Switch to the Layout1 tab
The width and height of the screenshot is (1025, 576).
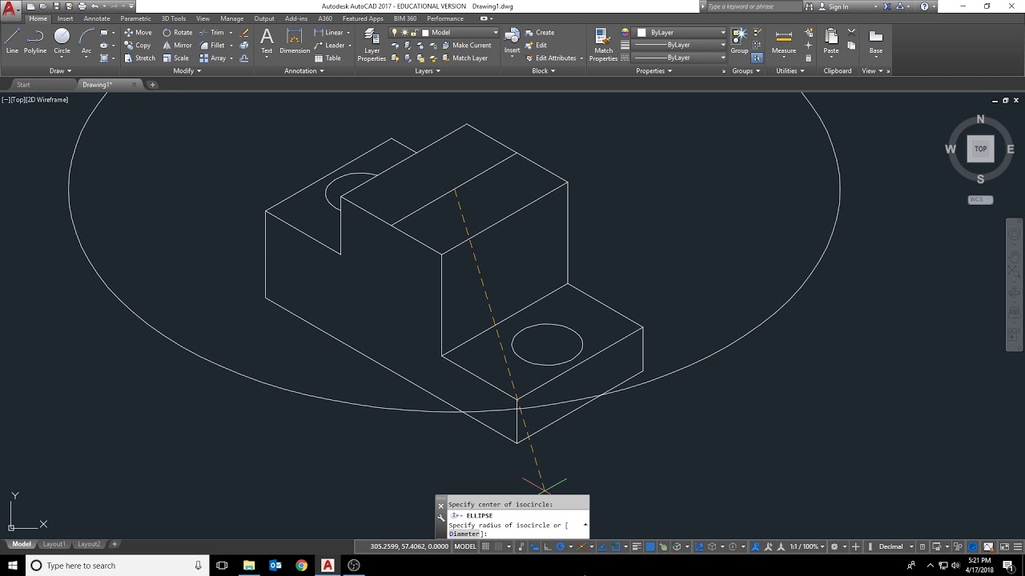click(54, 544)
